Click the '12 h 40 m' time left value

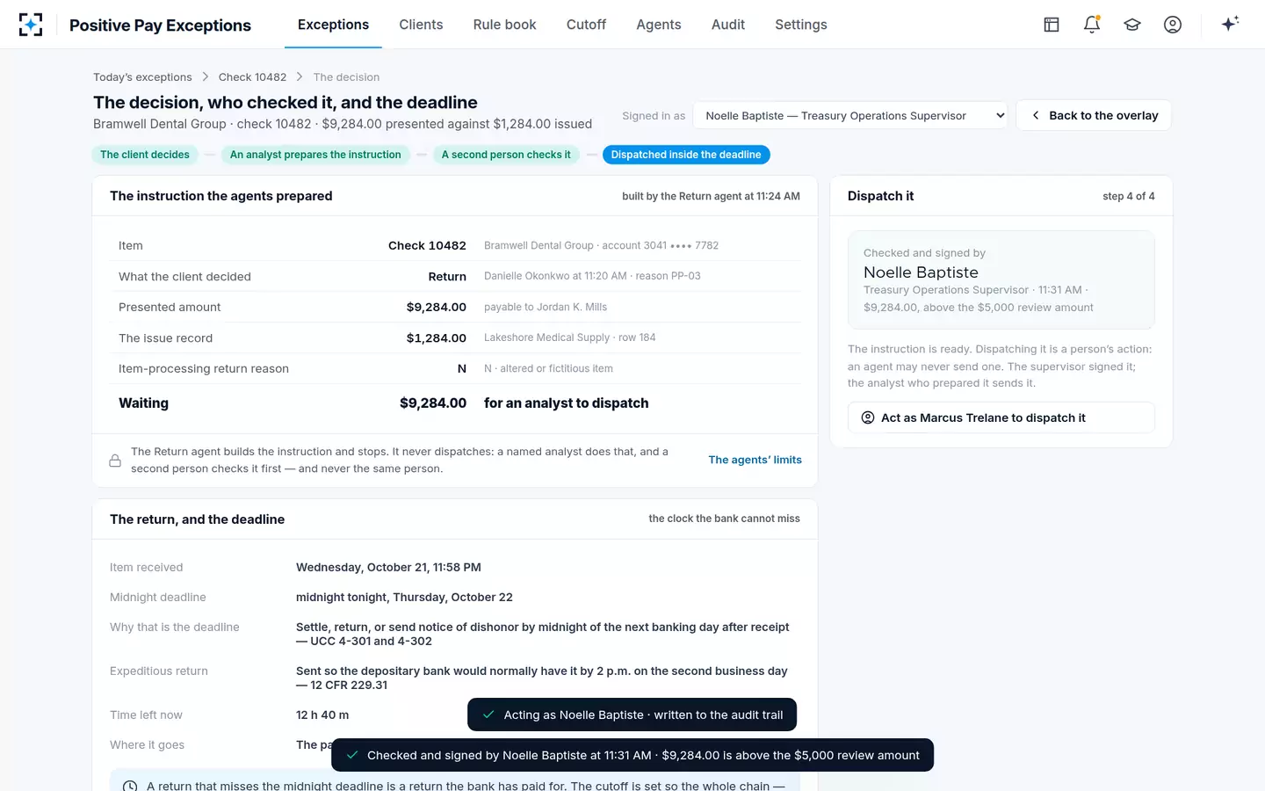click(x=322, y=715)
